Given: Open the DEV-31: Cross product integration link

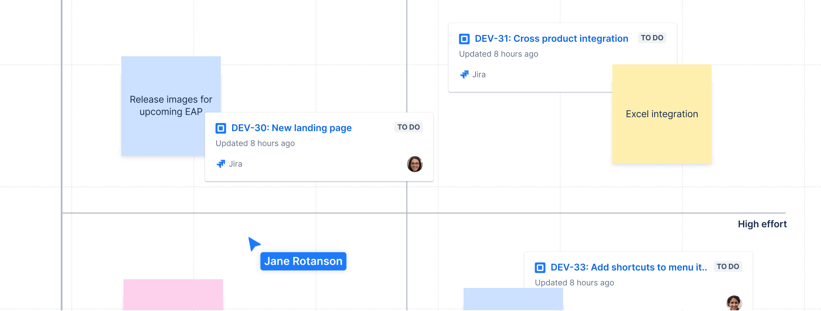Looking at the screenshot, I should click(x=551, y=39).
